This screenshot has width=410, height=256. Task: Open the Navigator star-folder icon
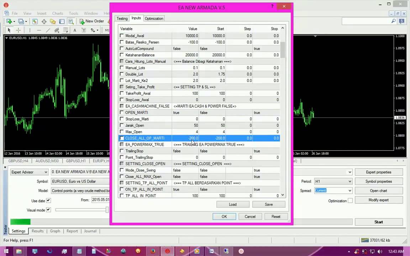(x=53, y=21)
